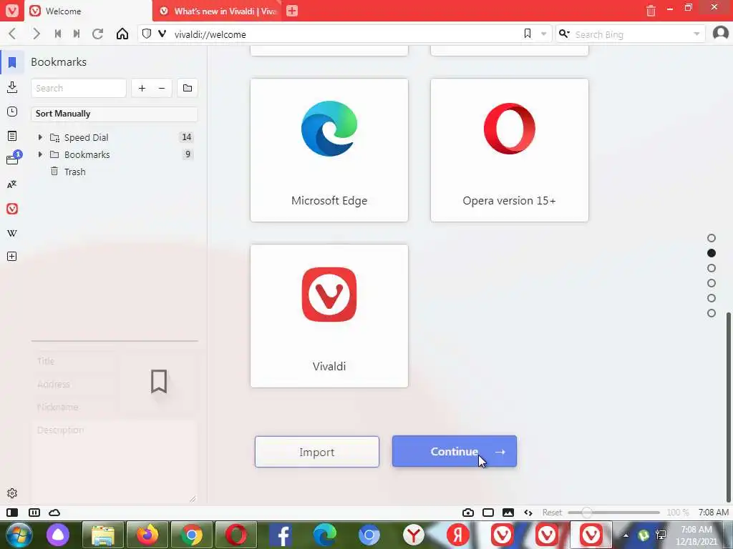Choose the Vivaldi import card
Screen dimensions: 733x549
click(x=329, y=315)
